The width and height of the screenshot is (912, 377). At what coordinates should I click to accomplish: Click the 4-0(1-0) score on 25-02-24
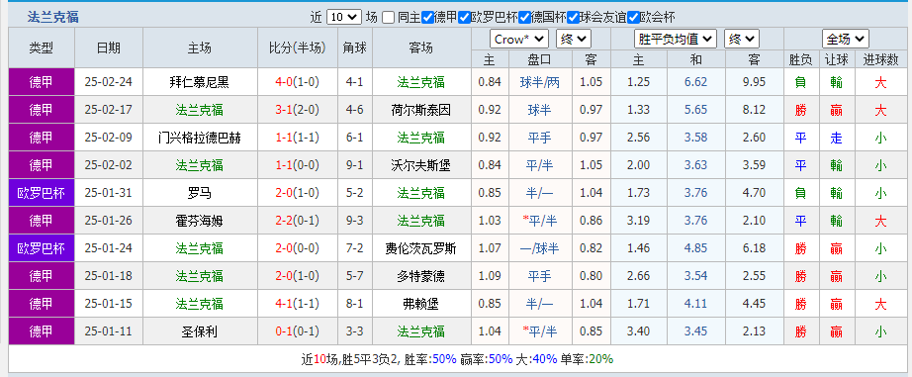(298, 82)
